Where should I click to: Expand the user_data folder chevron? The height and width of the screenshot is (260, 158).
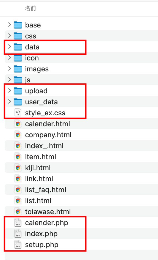tap(9, 102)
